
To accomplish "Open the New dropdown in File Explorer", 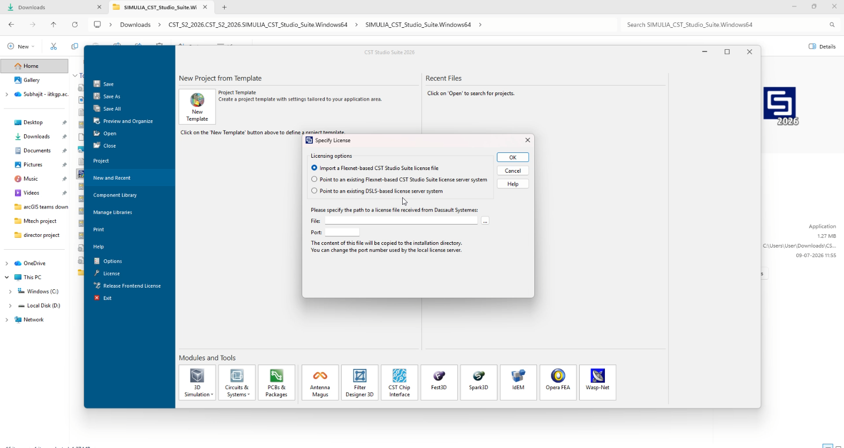I will [x=21, y=47].
